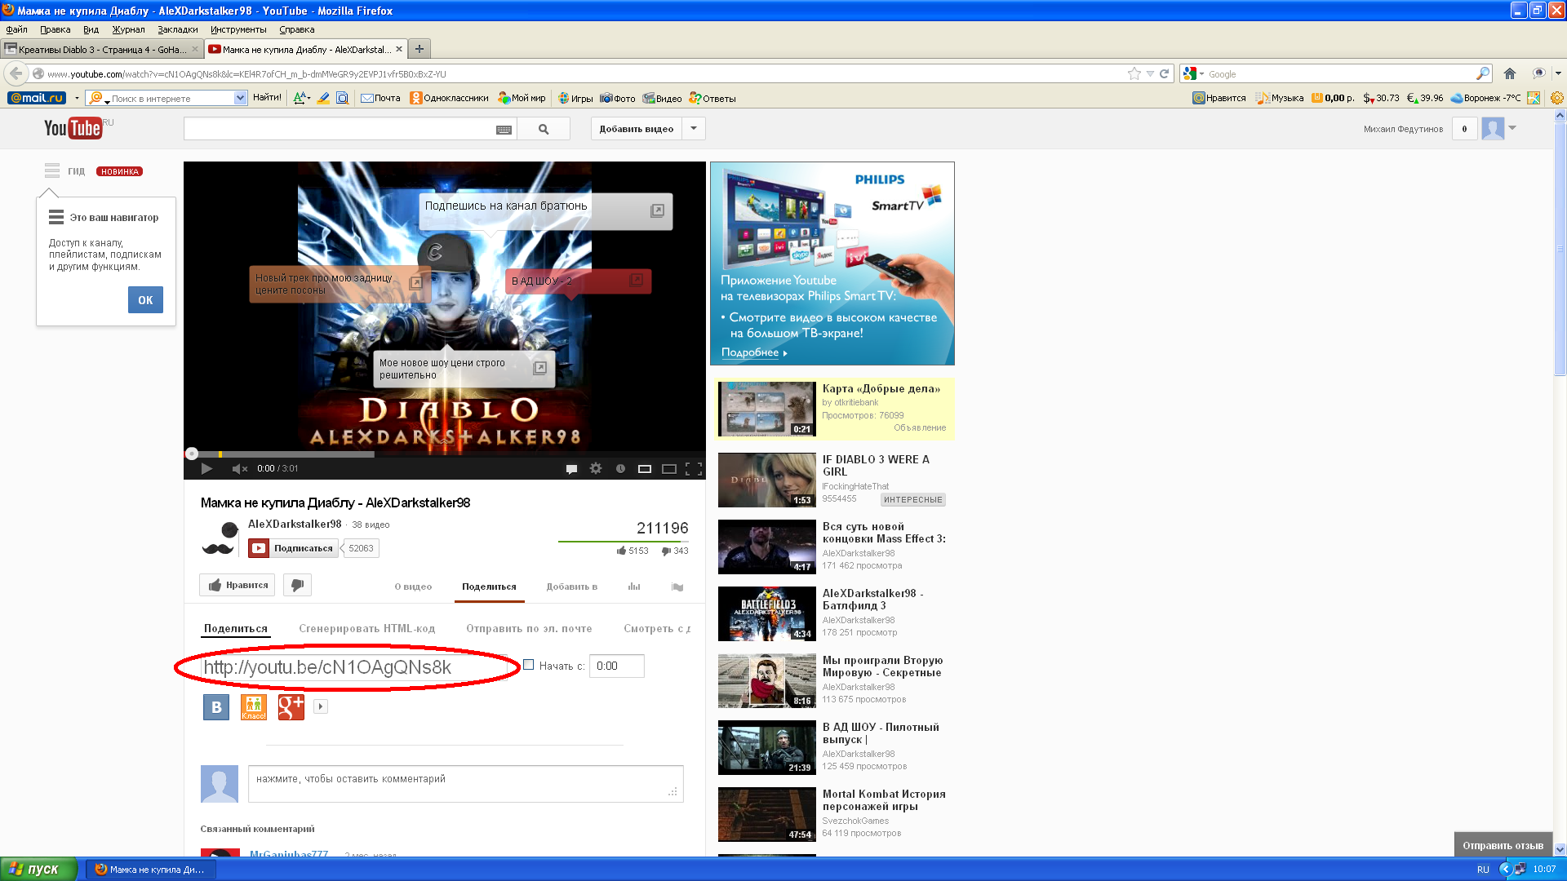This screenshot has width=1567, height=881.
Task: Open dropdown next to Добавить видео
Action: pos(694,129)
